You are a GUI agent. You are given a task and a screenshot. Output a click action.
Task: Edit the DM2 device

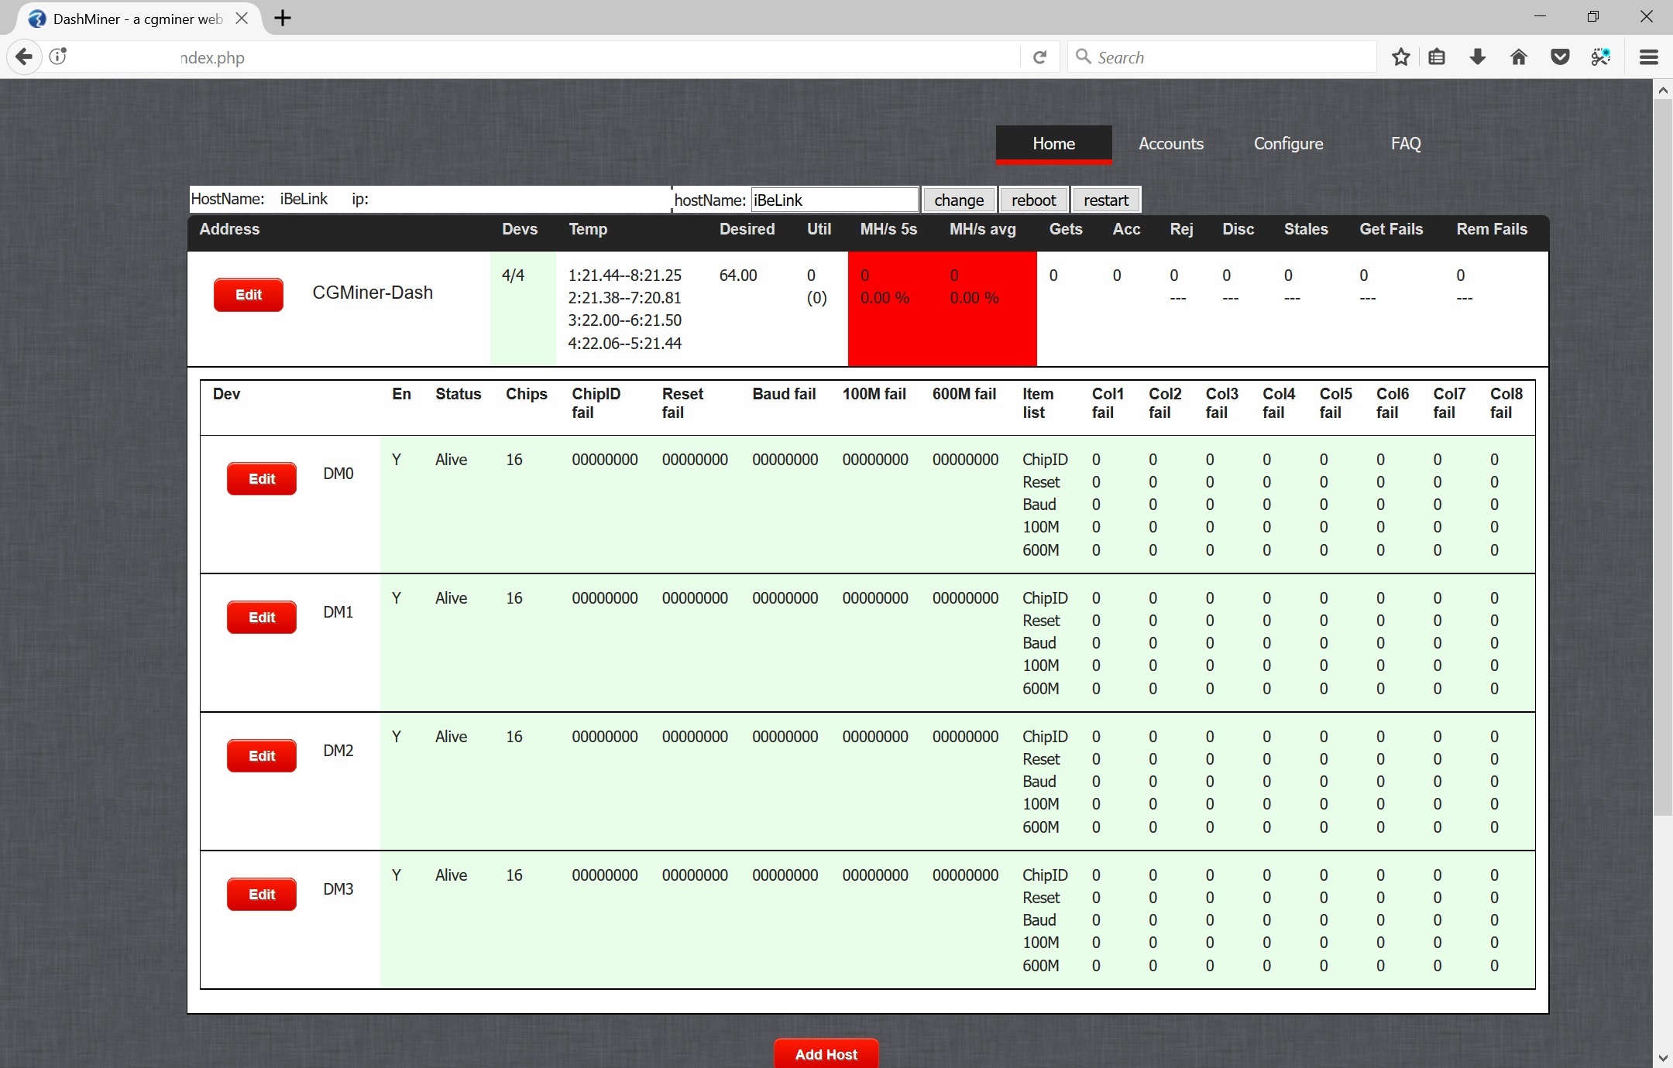coord(262,756)
